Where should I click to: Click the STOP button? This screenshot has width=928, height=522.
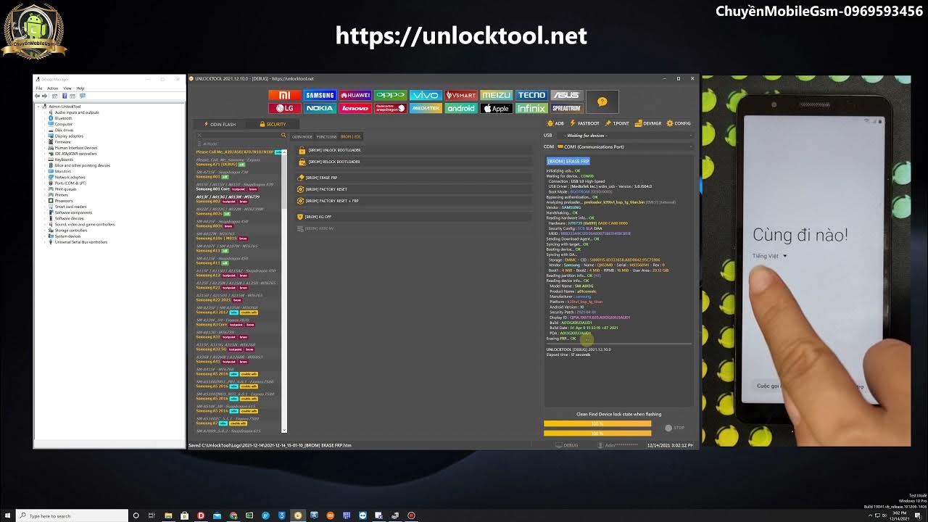tap(675, 428)
